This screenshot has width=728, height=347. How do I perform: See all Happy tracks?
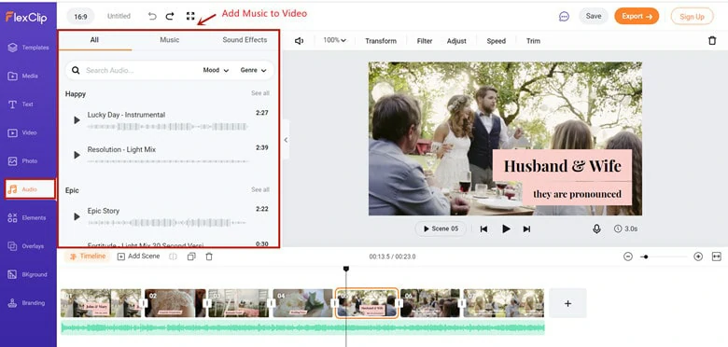point(260,93)
